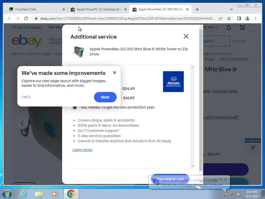
Task: Open eBay Sign in link
Action: tap(21, 27)
